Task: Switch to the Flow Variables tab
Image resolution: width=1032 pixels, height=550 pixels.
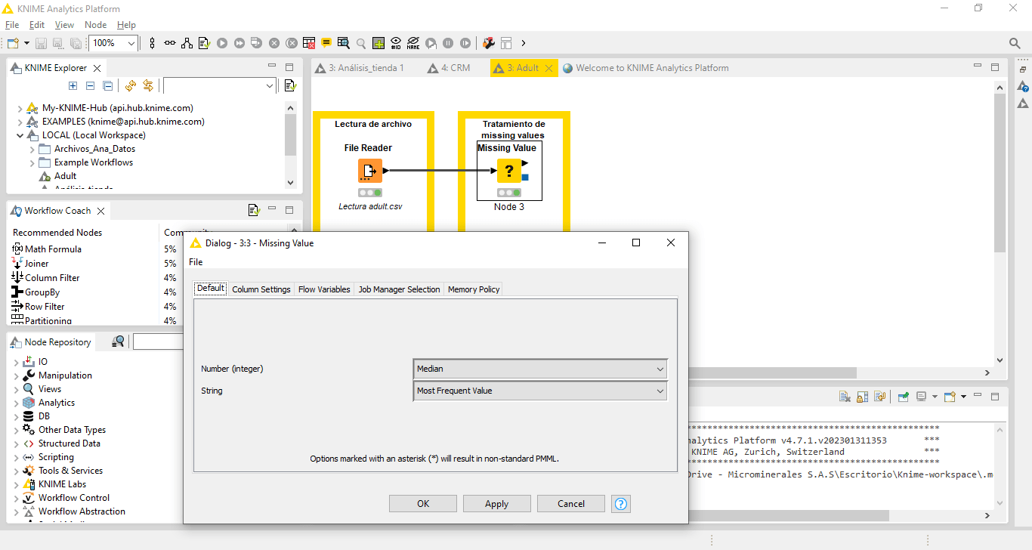Action: coord(324,289)
